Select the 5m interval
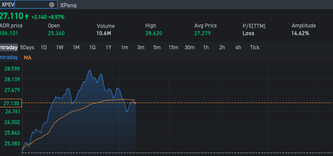 click(157, 47)
